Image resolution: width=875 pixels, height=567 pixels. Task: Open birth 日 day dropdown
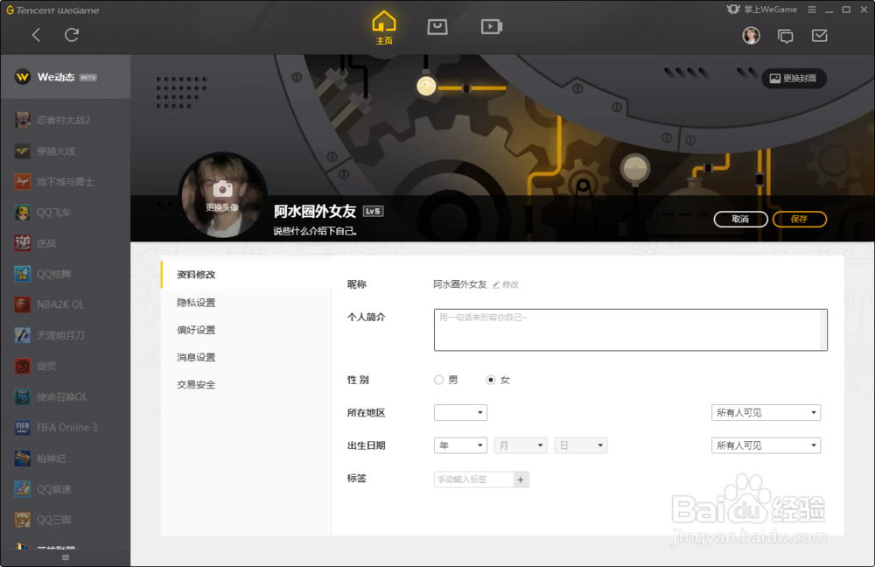(581, 445)
